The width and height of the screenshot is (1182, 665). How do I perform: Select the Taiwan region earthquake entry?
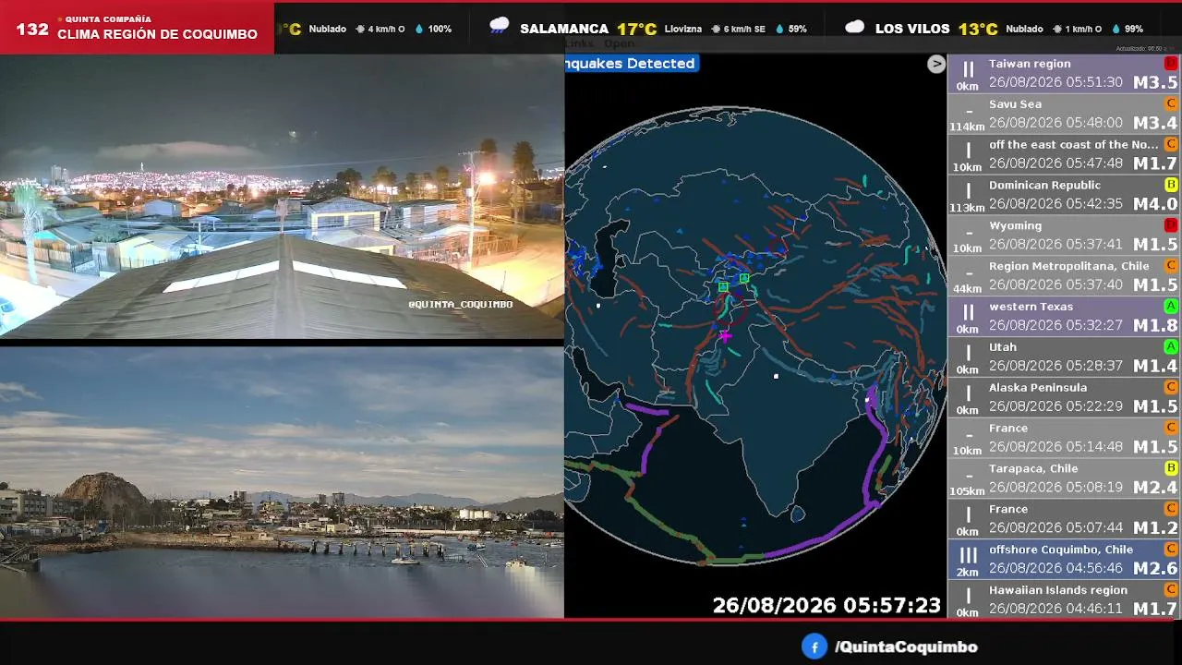pyautogui.click(x=1065, y=74)
